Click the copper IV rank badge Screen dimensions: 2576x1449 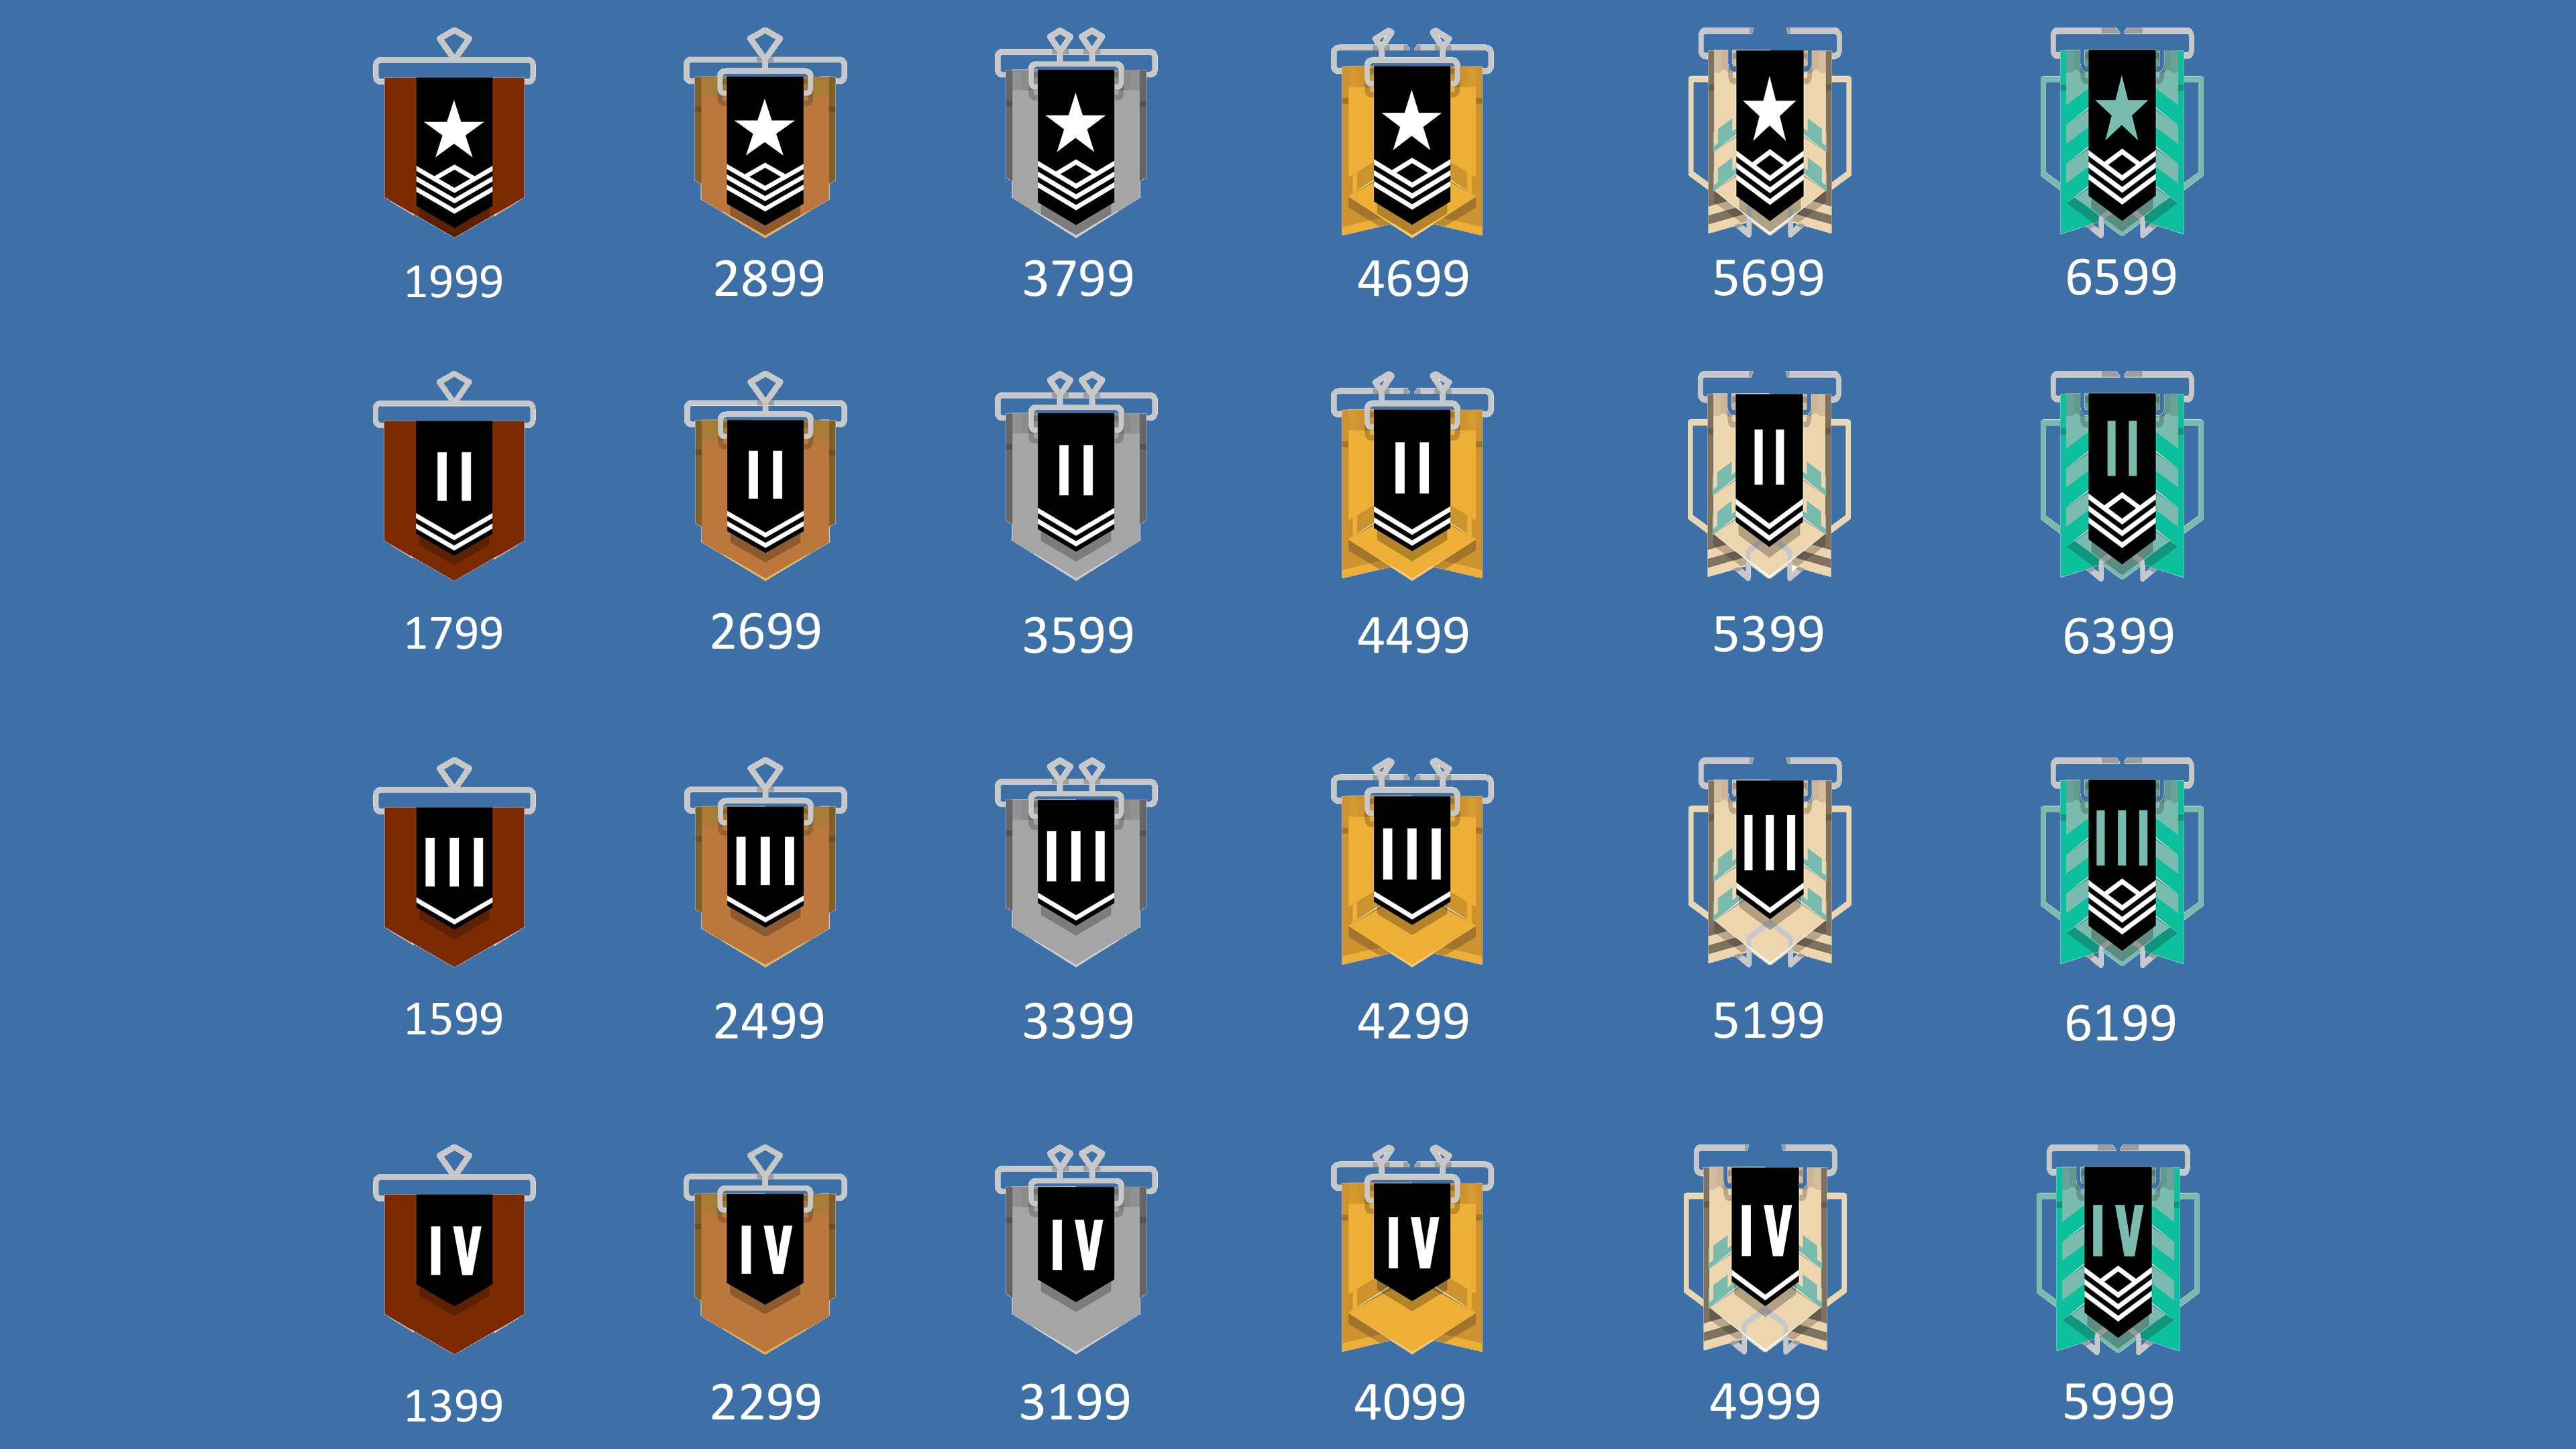tap(454, 1249)
